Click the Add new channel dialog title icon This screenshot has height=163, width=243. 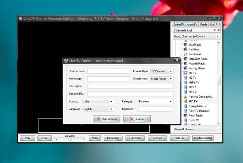(x=66, y=61)
